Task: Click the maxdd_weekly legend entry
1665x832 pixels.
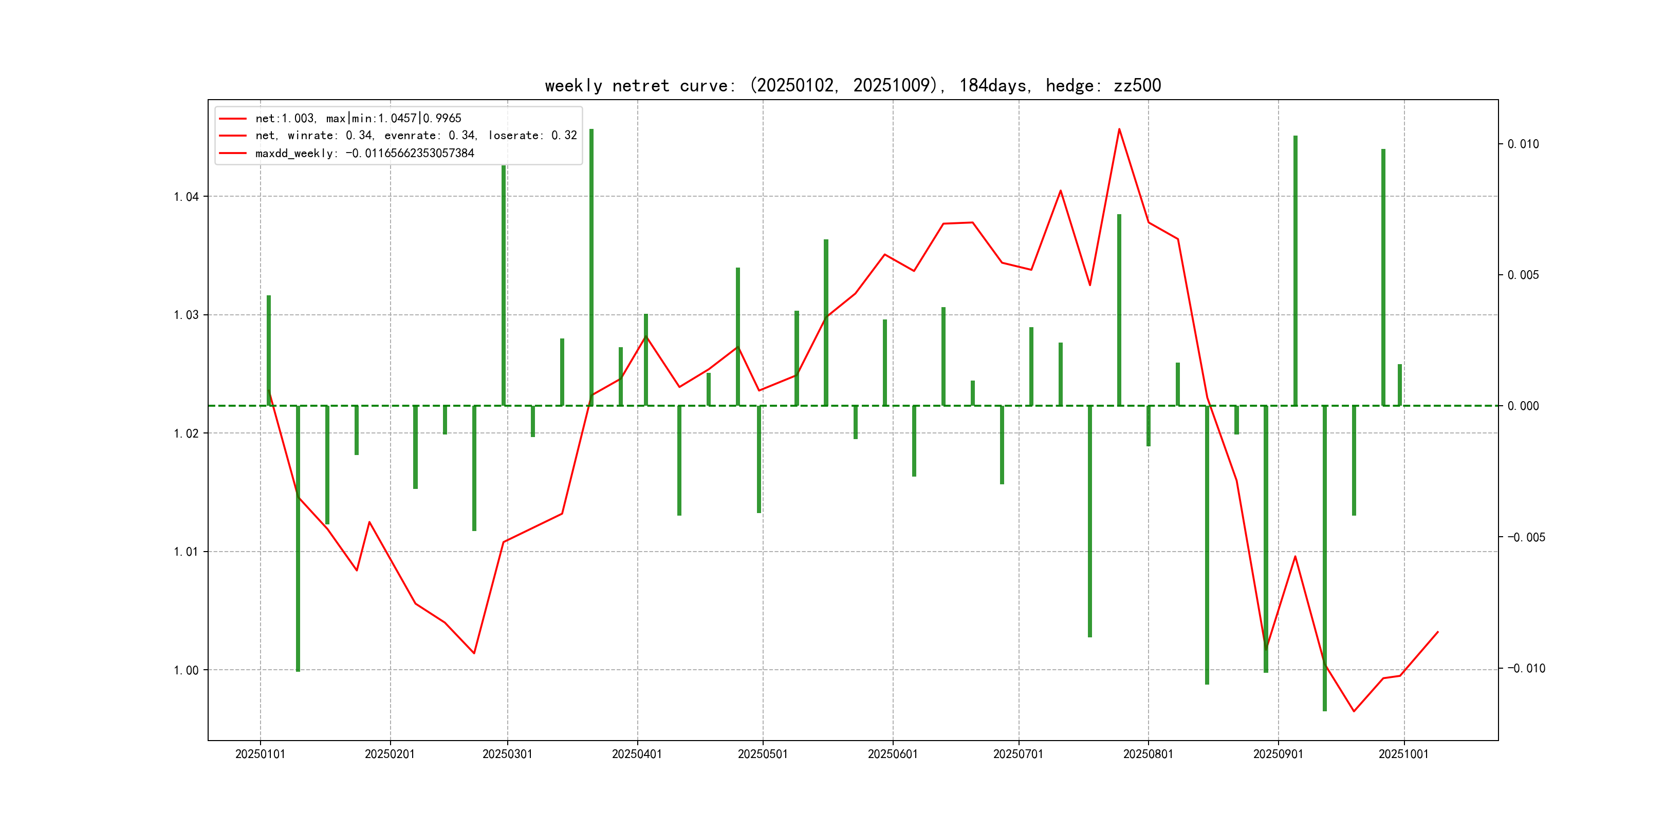Action: (364, 153)
